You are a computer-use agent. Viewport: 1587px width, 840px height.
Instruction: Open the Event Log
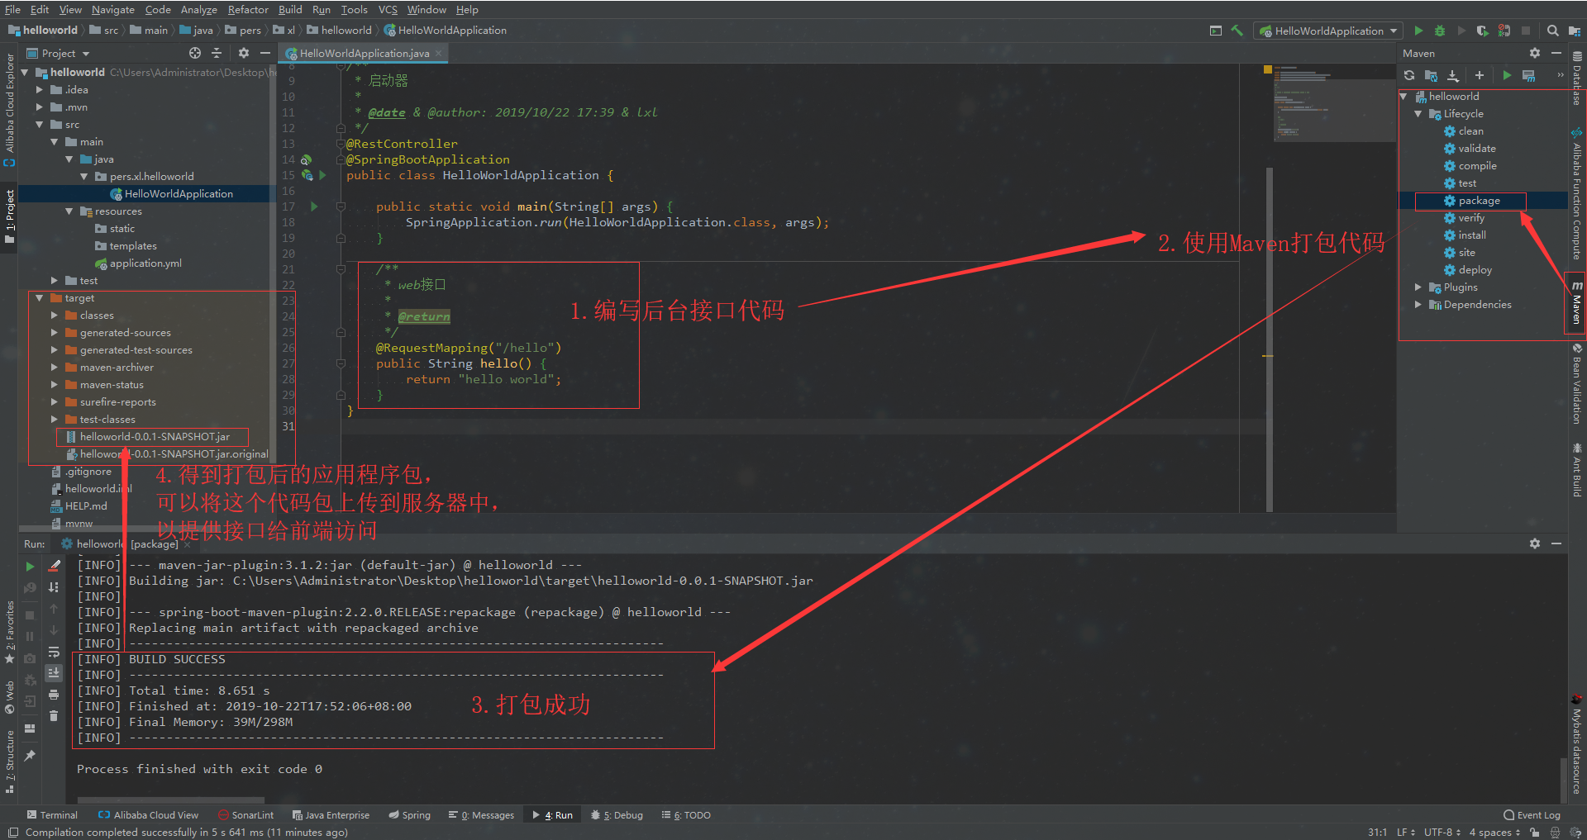coord(1532,815)
